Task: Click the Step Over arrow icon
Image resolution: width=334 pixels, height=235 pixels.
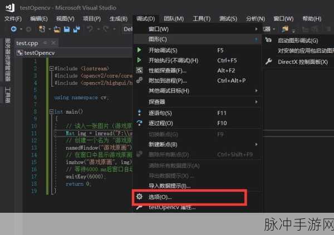Action: click(139, 123)
